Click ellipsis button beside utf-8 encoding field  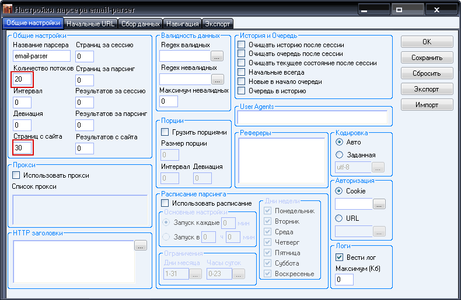coord(379,168)
